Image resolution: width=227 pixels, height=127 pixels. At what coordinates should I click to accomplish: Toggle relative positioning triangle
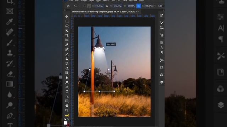[x=107, y=6]
